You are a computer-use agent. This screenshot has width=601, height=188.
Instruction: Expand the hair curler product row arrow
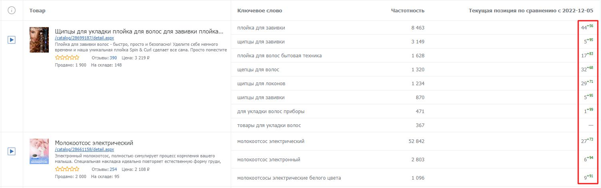[x=12, y=40]
